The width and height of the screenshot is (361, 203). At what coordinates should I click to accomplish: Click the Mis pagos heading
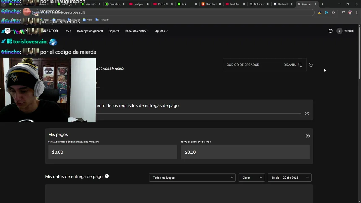[x=58, y=134]
